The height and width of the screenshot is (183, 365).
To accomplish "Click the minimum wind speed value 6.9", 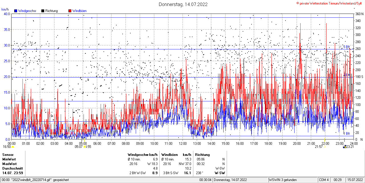I will pyautogui.click(x=155, y=159).
